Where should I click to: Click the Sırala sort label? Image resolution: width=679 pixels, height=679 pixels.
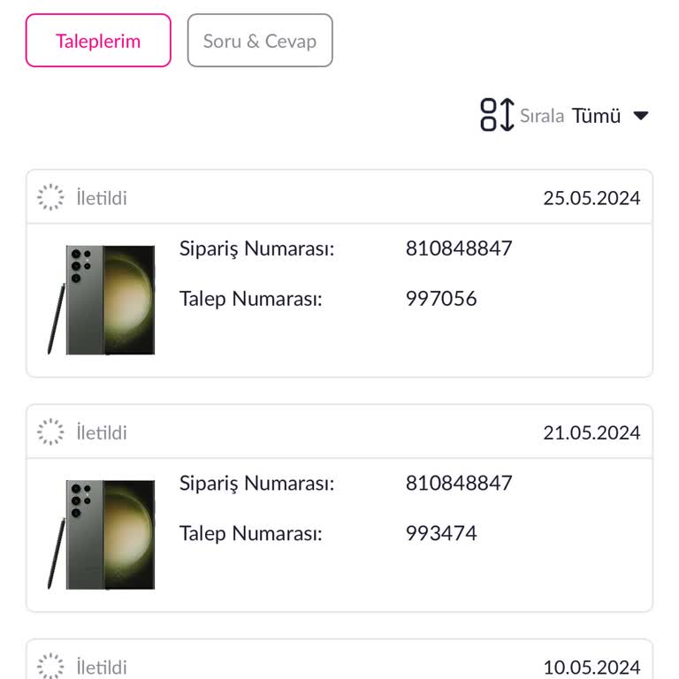coord(542,116)
